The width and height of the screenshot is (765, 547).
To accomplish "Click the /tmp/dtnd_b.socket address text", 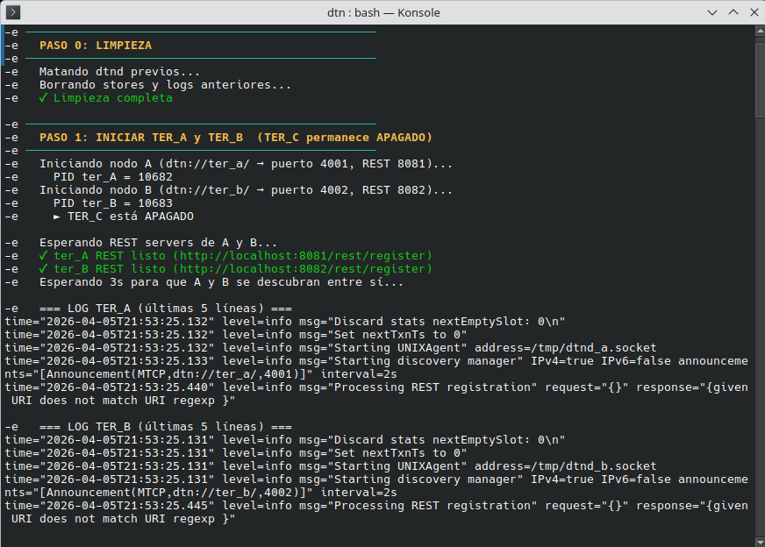I will click(x=585, y=466).
